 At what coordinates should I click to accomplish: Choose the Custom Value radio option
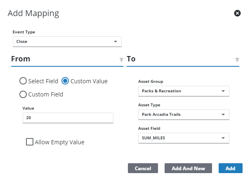(65, 81)
